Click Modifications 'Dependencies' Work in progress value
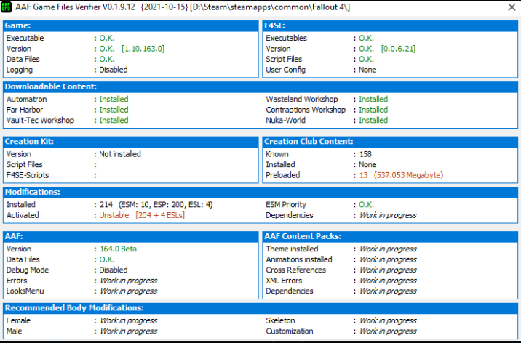 (x=388, y=215)
